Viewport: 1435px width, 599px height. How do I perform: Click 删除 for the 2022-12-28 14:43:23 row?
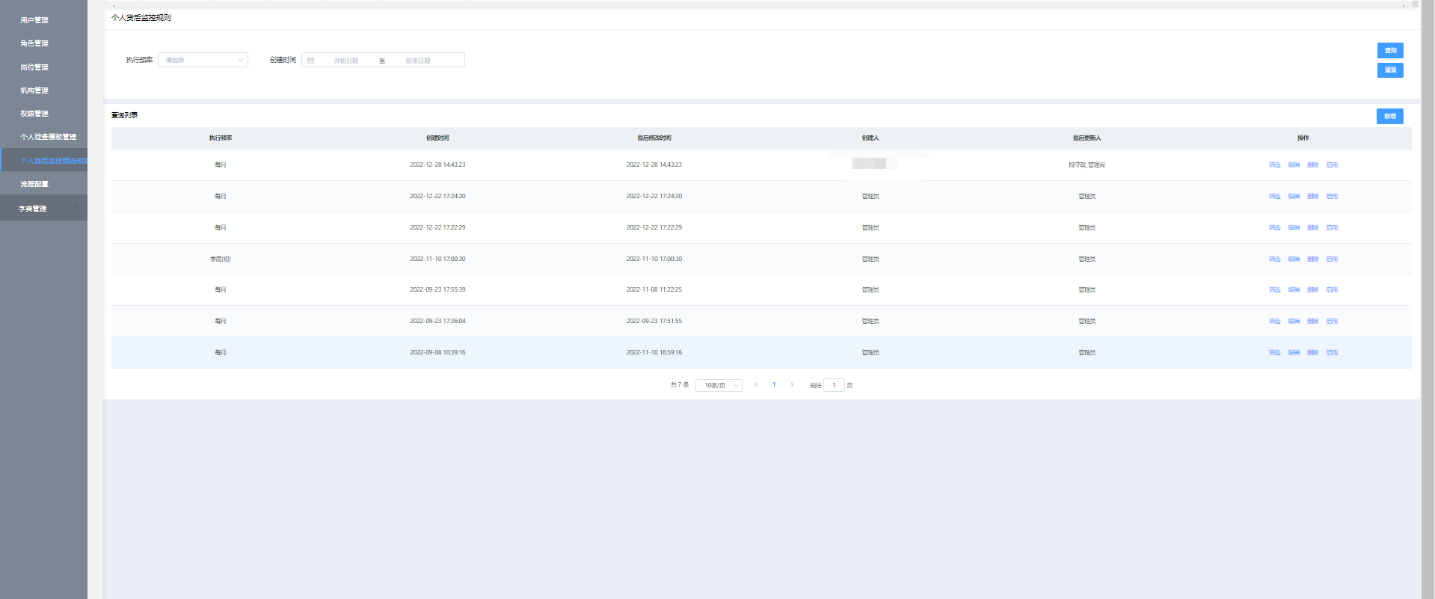[1313, 165]
